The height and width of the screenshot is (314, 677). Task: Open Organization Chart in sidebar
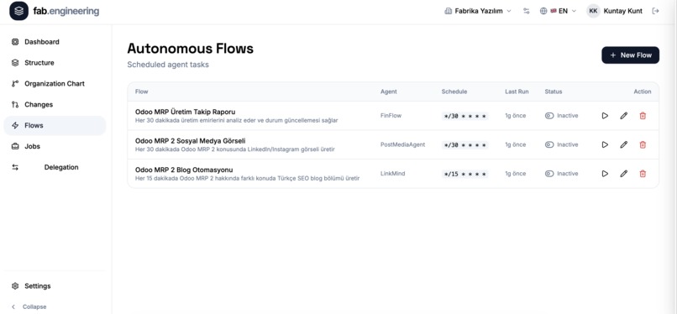[55, 84]
